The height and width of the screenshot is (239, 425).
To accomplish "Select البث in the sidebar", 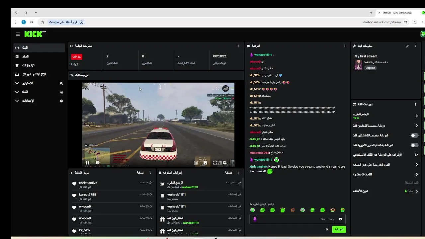I will pyautogui.click(x=39, y=48).
